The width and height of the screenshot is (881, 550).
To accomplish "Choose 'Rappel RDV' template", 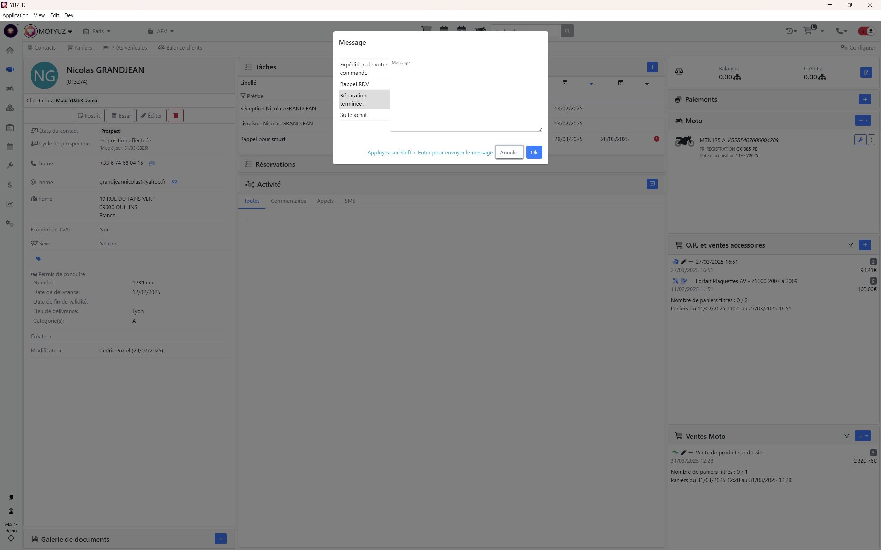I will pyautogui.click(x=354, y=84).
